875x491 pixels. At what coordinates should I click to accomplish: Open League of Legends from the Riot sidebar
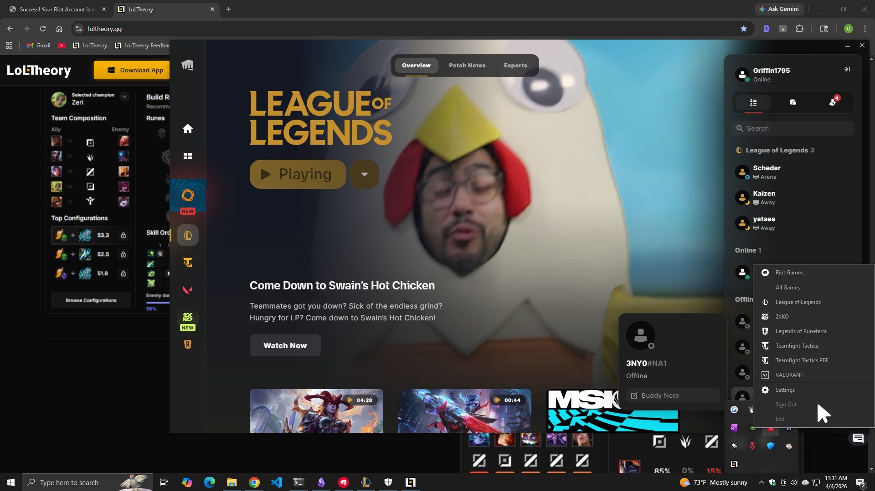(188, 235)
